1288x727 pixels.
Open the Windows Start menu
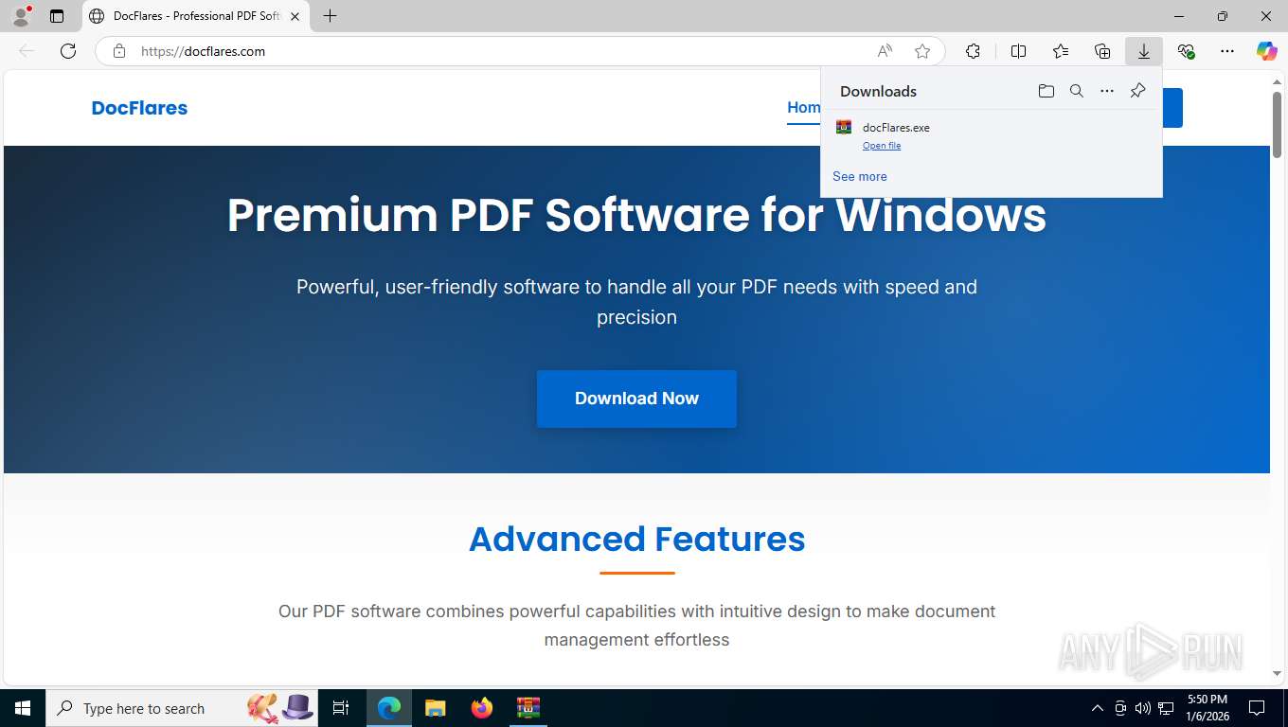point(22,708)
